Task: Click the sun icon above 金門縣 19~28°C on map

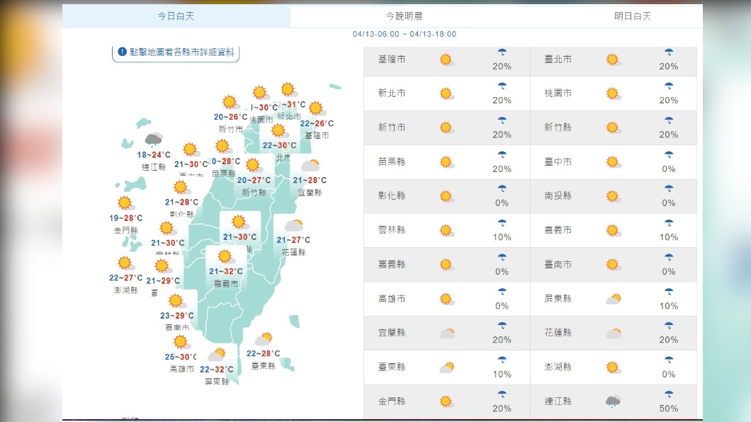Action: pyautogui.click(x=125, y=203)
